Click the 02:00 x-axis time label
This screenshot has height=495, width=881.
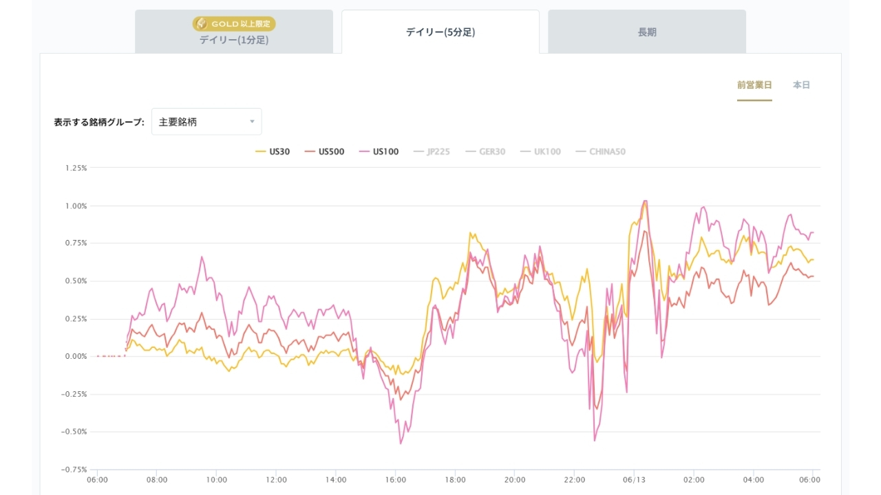point(694,479)
